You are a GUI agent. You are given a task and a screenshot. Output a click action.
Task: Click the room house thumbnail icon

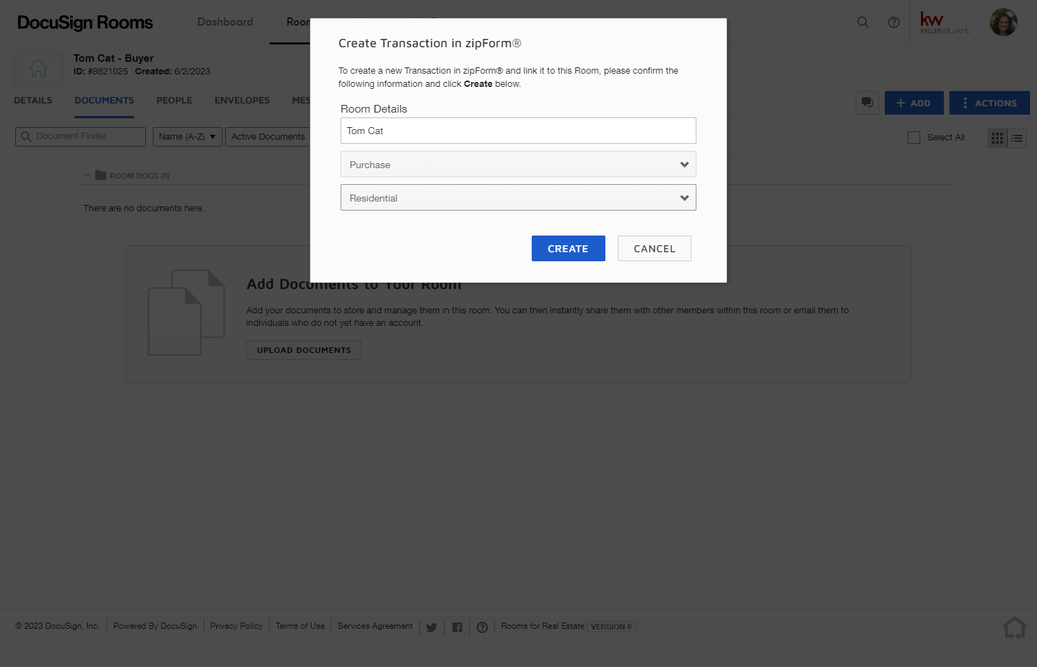(39, 68)
